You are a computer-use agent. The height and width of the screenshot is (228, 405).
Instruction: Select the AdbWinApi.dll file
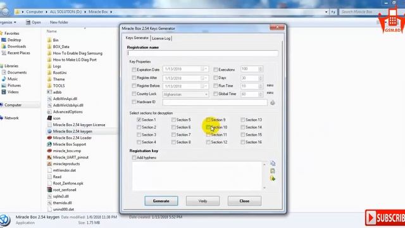tap(62, 99)
